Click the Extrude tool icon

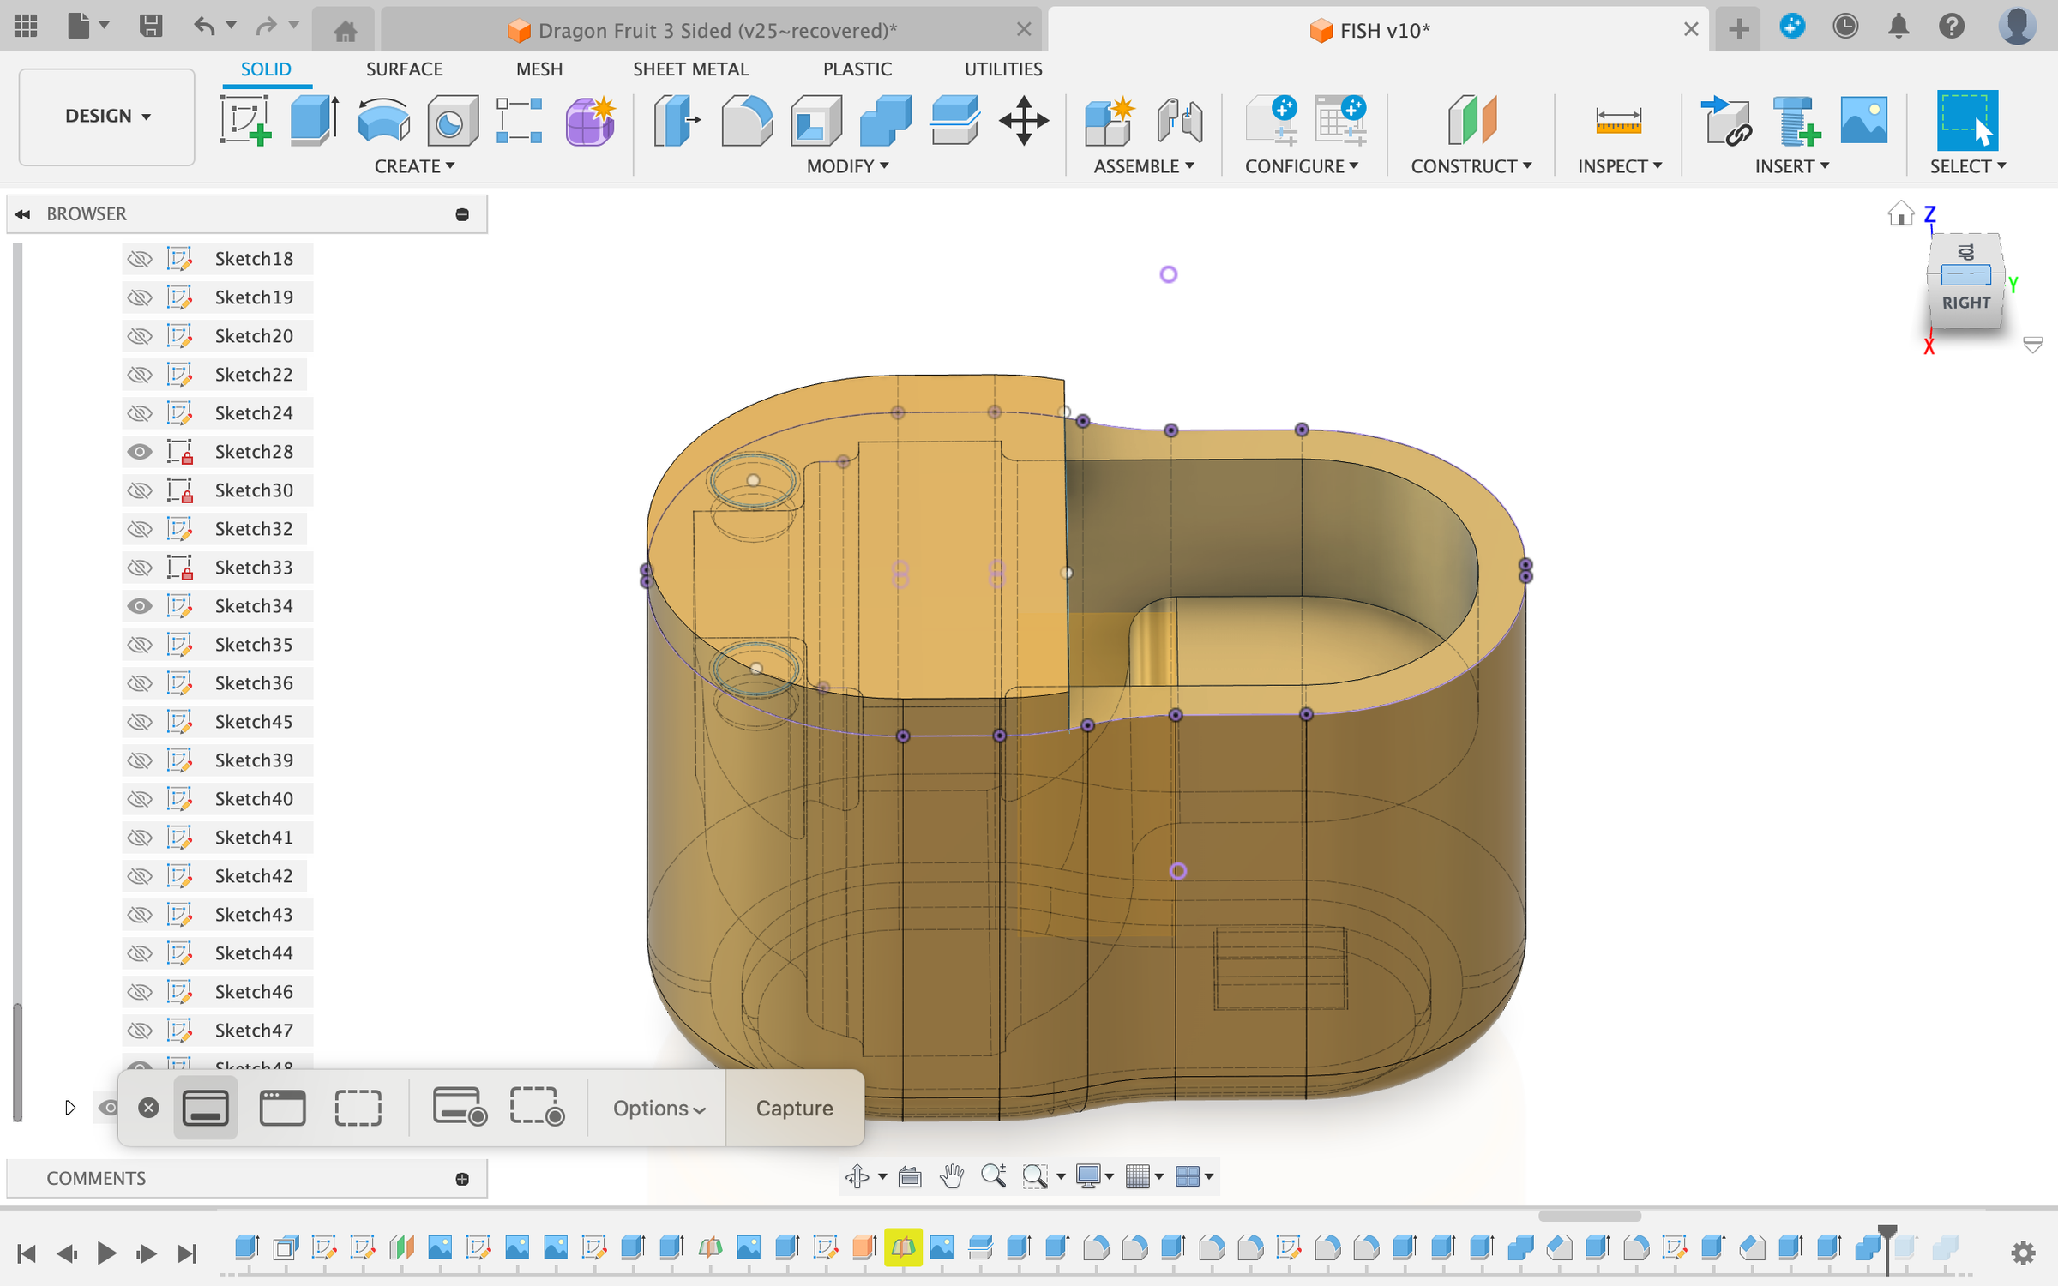point(314,119)
